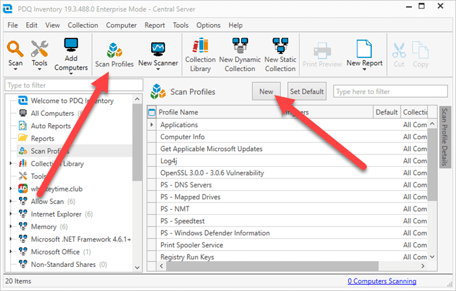Viewport: 456px width, 291px height.
Task: Click the tree panel scroll down arrow
Action: coord(137,268)
